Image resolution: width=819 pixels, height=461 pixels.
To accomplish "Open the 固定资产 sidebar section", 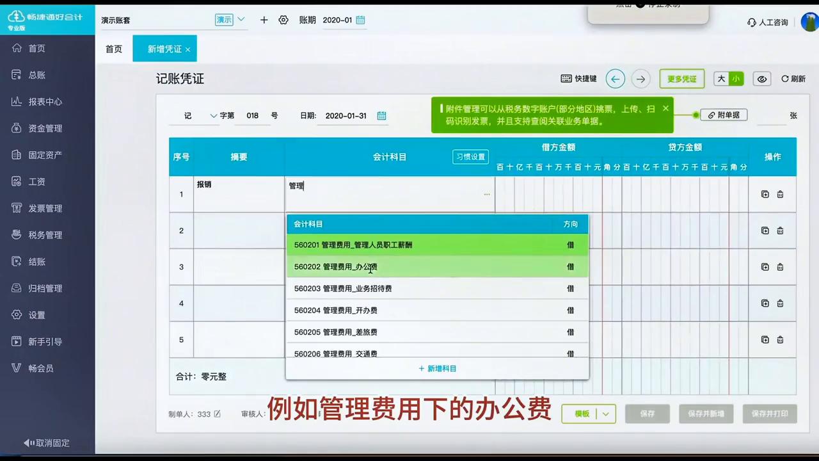I will 45,154.
